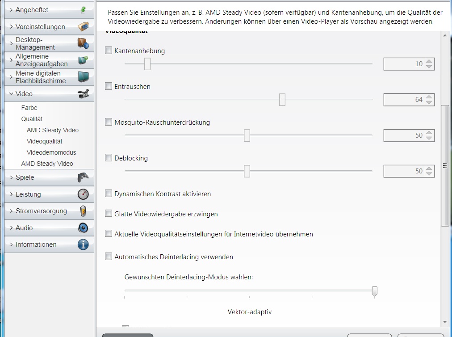Expand Allgemeine Anzeigeaufgaben section
Image resolution: width=452 pixels, height=337 pixels.
click(x=11, y=60)
